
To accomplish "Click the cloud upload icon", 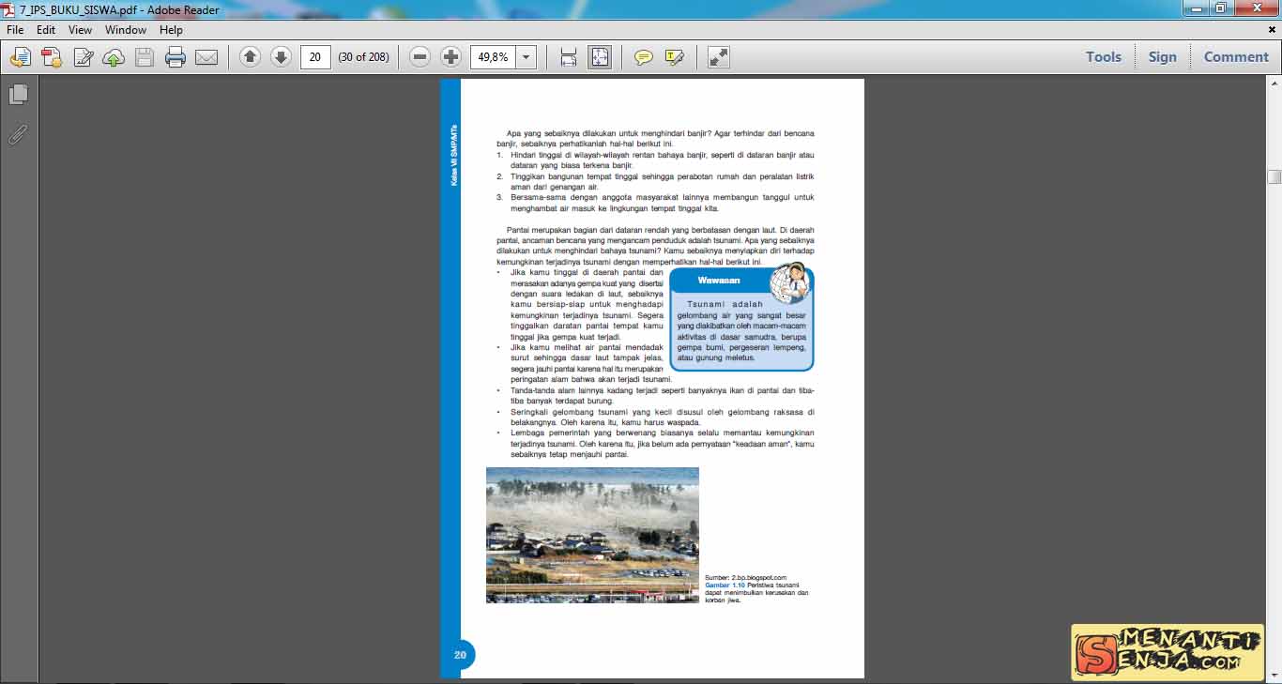I will [114, 57].
